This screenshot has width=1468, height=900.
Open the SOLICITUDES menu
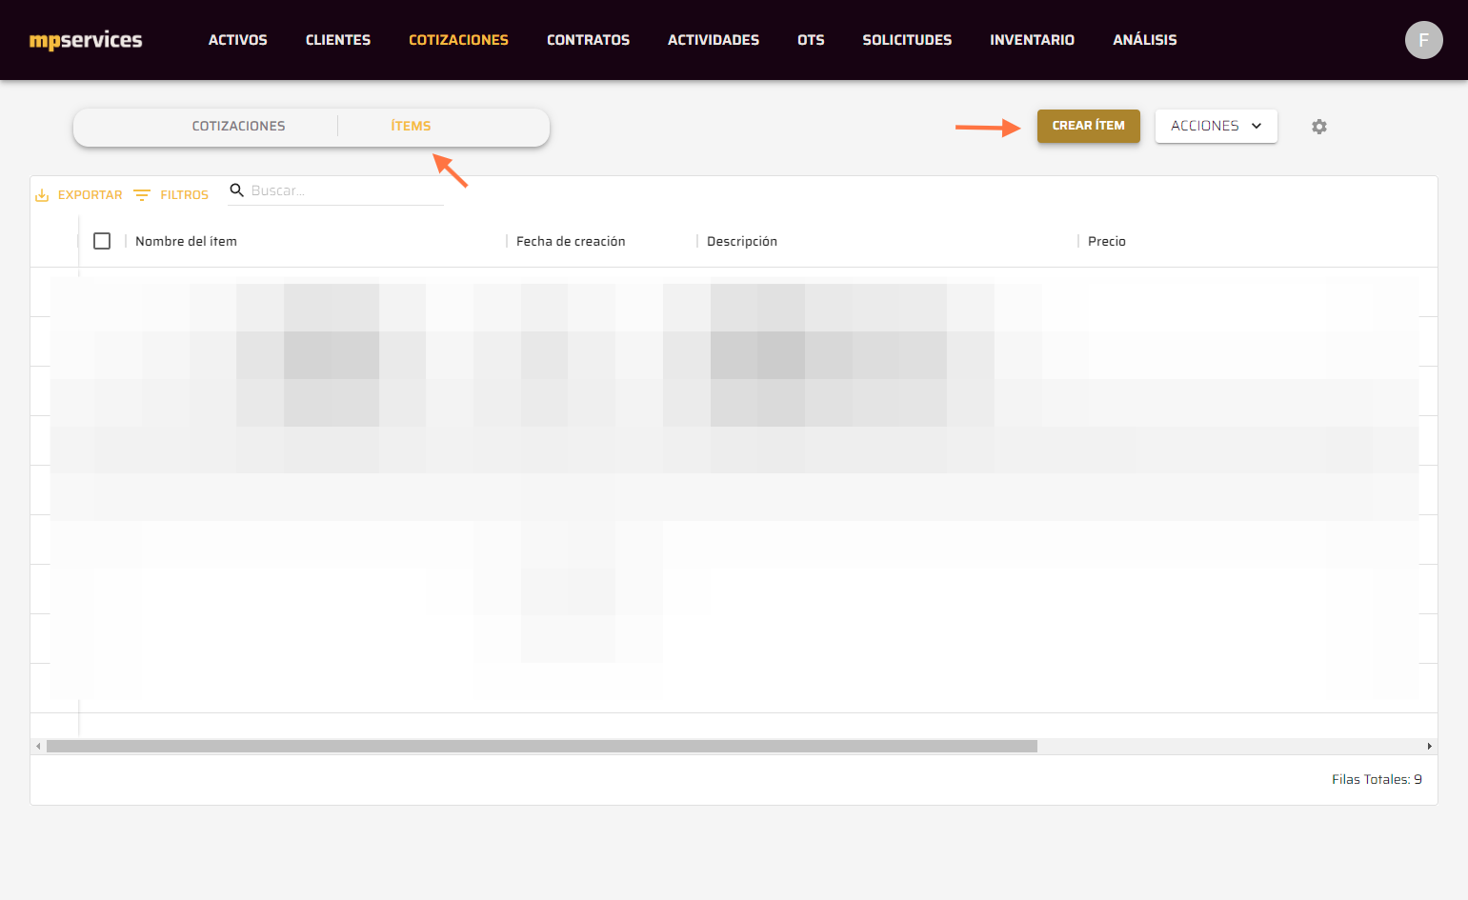pos(907,40)
